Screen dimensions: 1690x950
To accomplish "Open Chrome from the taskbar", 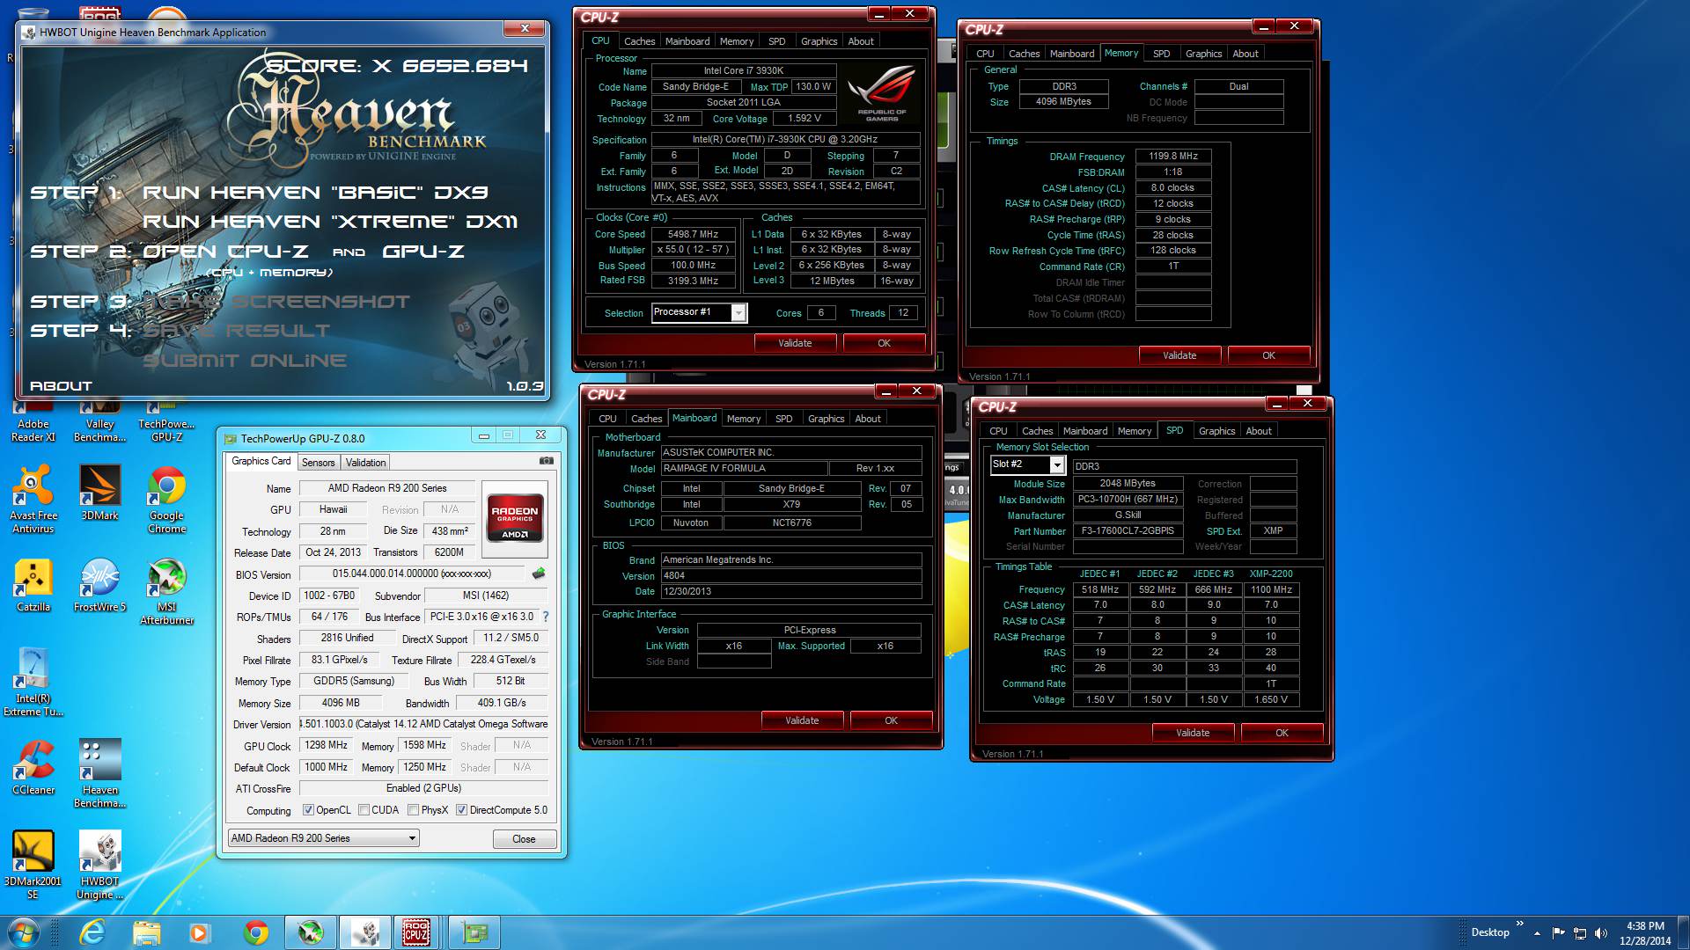I will click(x=256, y=932).
